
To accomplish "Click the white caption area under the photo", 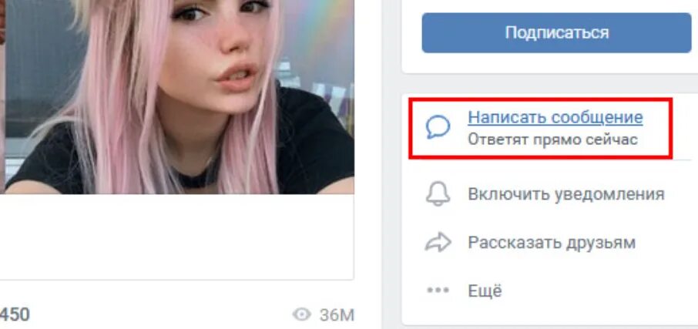I will 177,237.
